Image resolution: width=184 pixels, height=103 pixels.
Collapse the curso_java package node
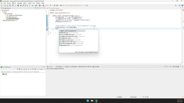click(x=4, y=13)
